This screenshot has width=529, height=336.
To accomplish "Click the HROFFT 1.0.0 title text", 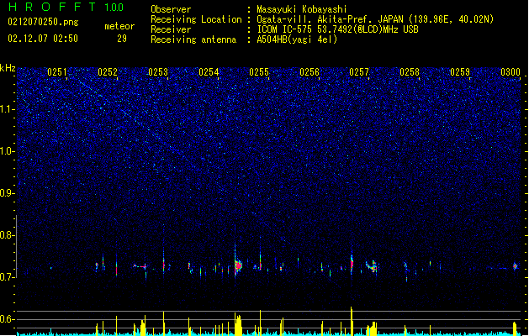I will point(66,7).
